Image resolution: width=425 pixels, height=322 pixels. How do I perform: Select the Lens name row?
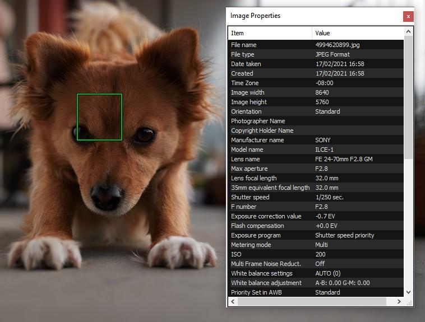[x=316, y=159]
